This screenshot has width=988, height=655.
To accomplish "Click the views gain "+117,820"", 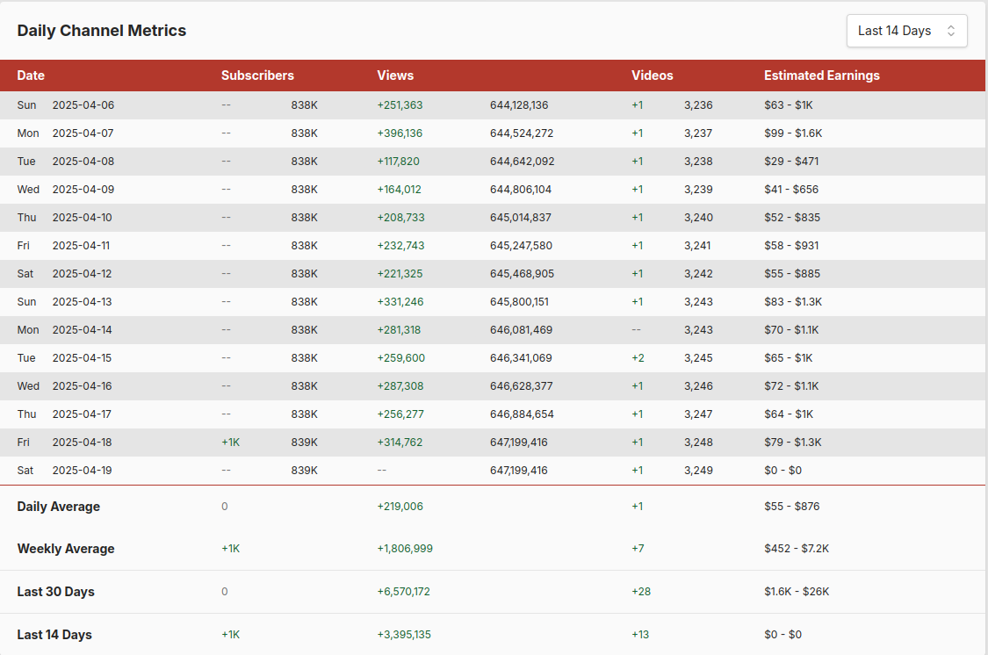I will coord(398,162).
